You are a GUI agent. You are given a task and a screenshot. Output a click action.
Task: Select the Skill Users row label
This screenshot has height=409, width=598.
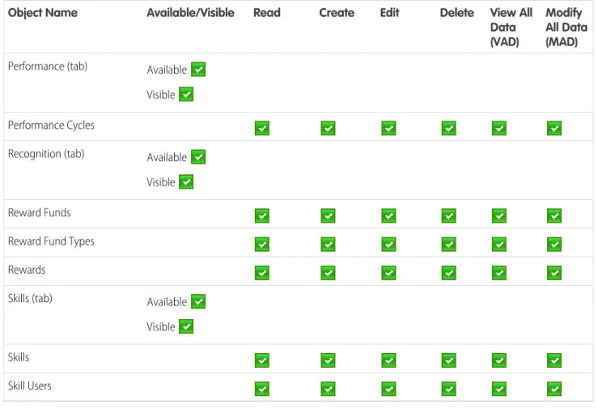click(x=29, y=386)
